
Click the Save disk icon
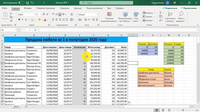click(27, 3)
